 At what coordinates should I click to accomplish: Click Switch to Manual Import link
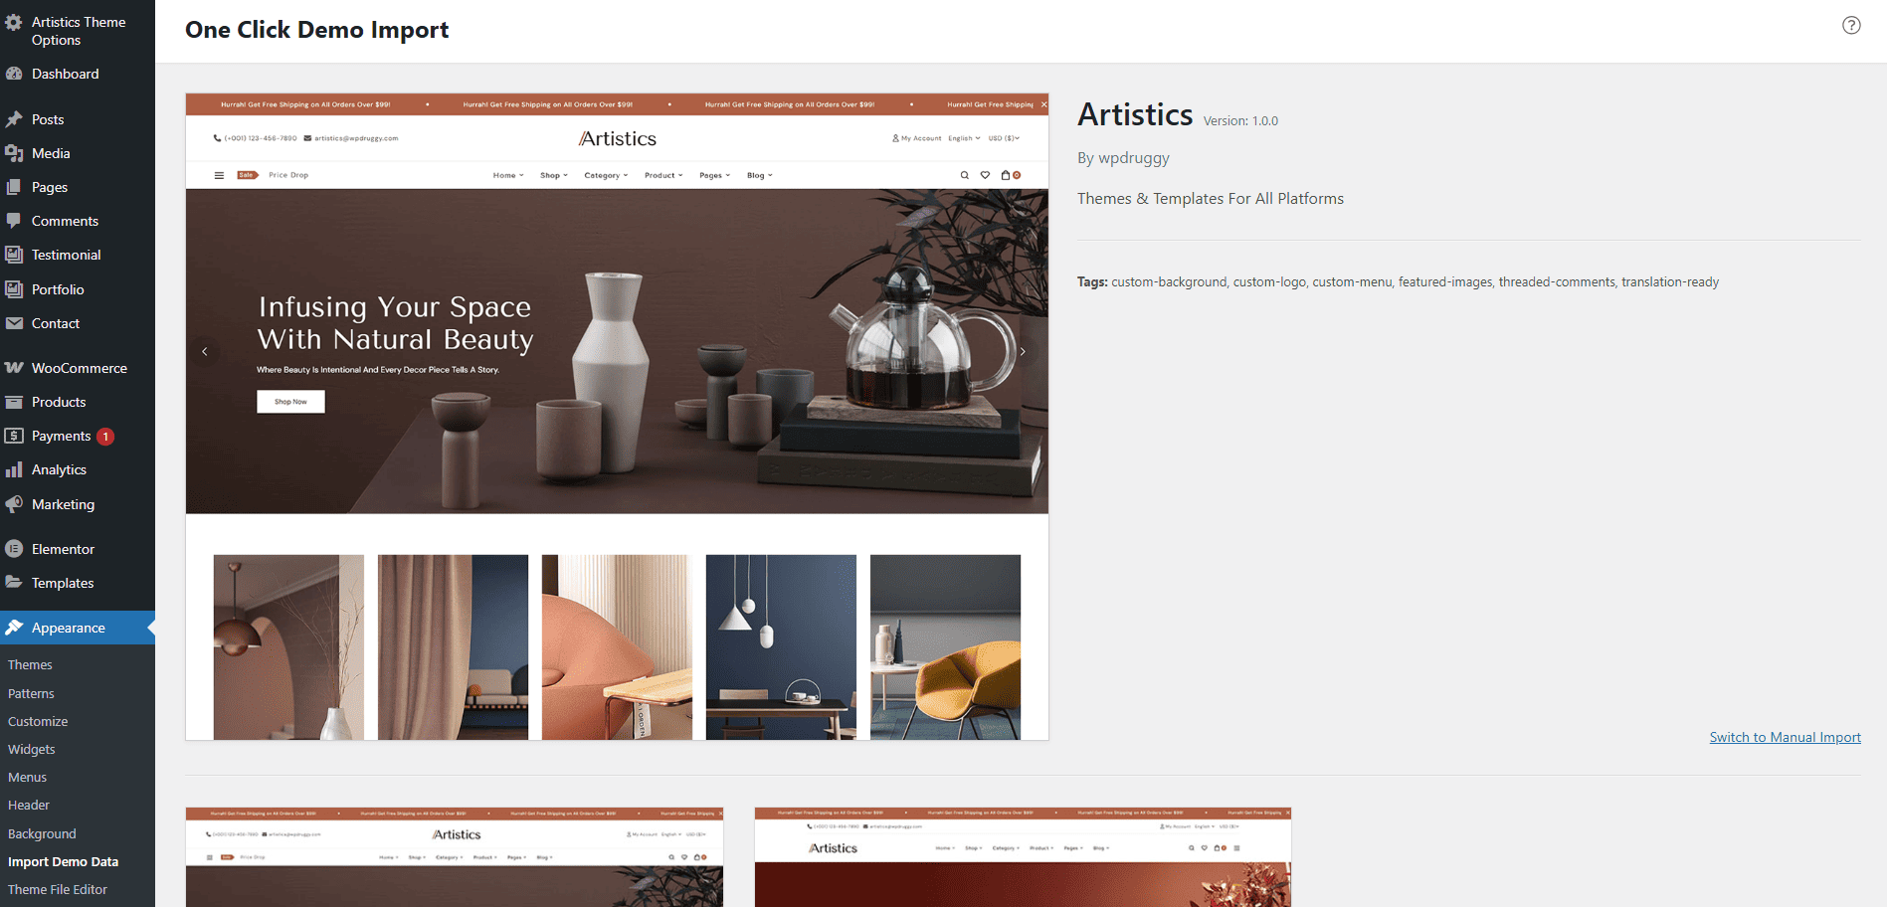(x=1785, y=737)
